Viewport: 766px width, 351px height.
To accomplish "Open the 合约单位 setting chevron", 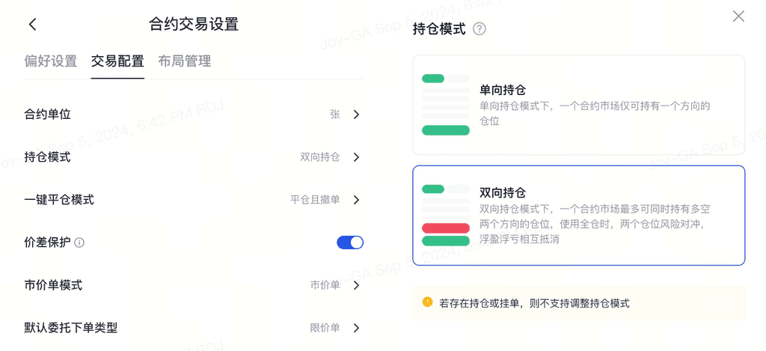I will coord(357,115).
